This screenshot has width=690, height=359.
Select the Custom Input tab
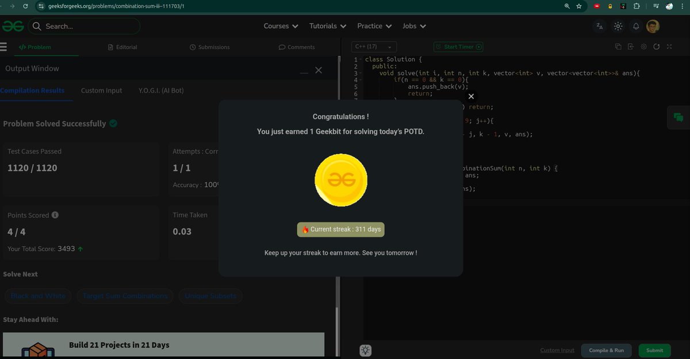click(x=102, y=91)
